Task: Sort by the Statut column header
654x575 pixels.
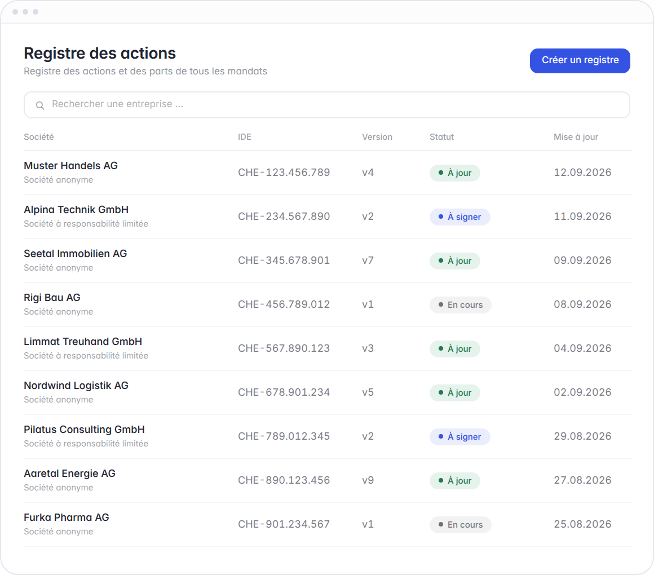Action: (441, 137)
